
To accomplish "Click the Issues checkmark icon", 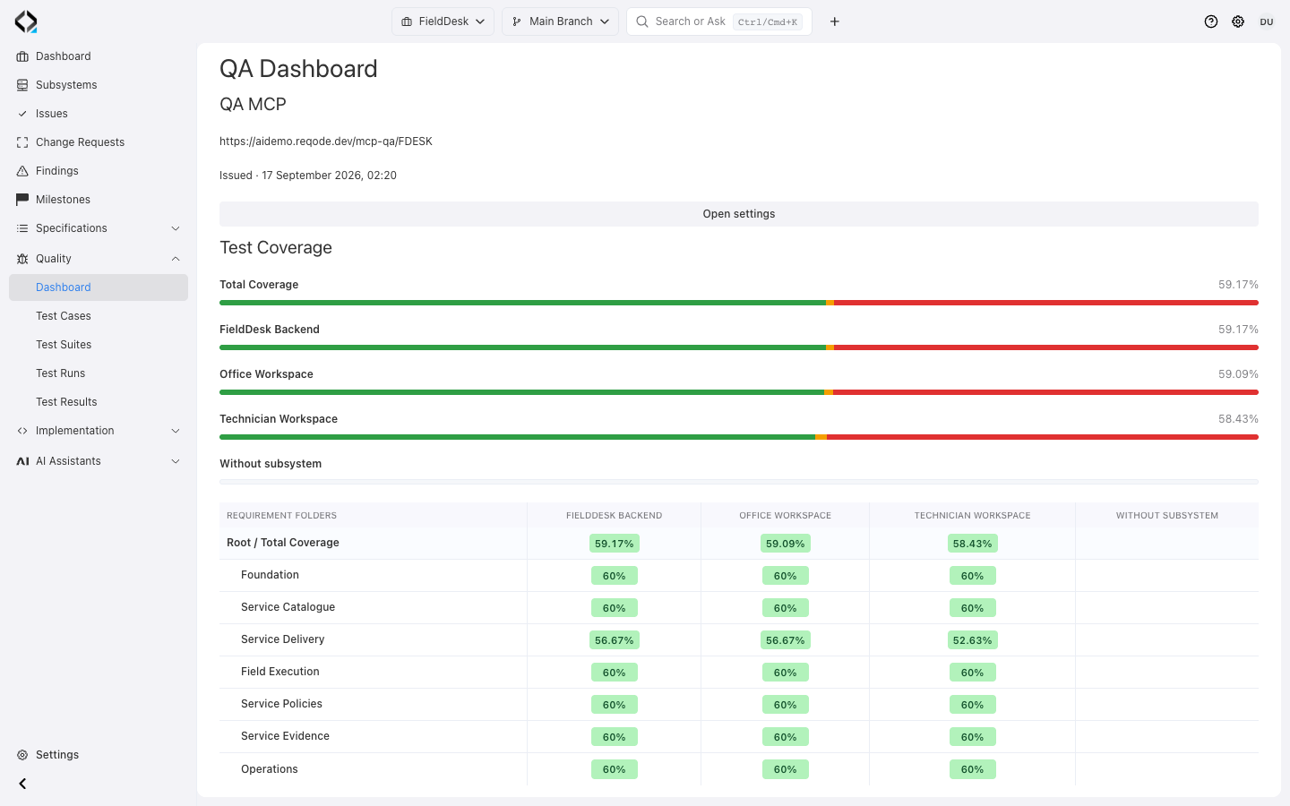I will click(x=22, y=114).
